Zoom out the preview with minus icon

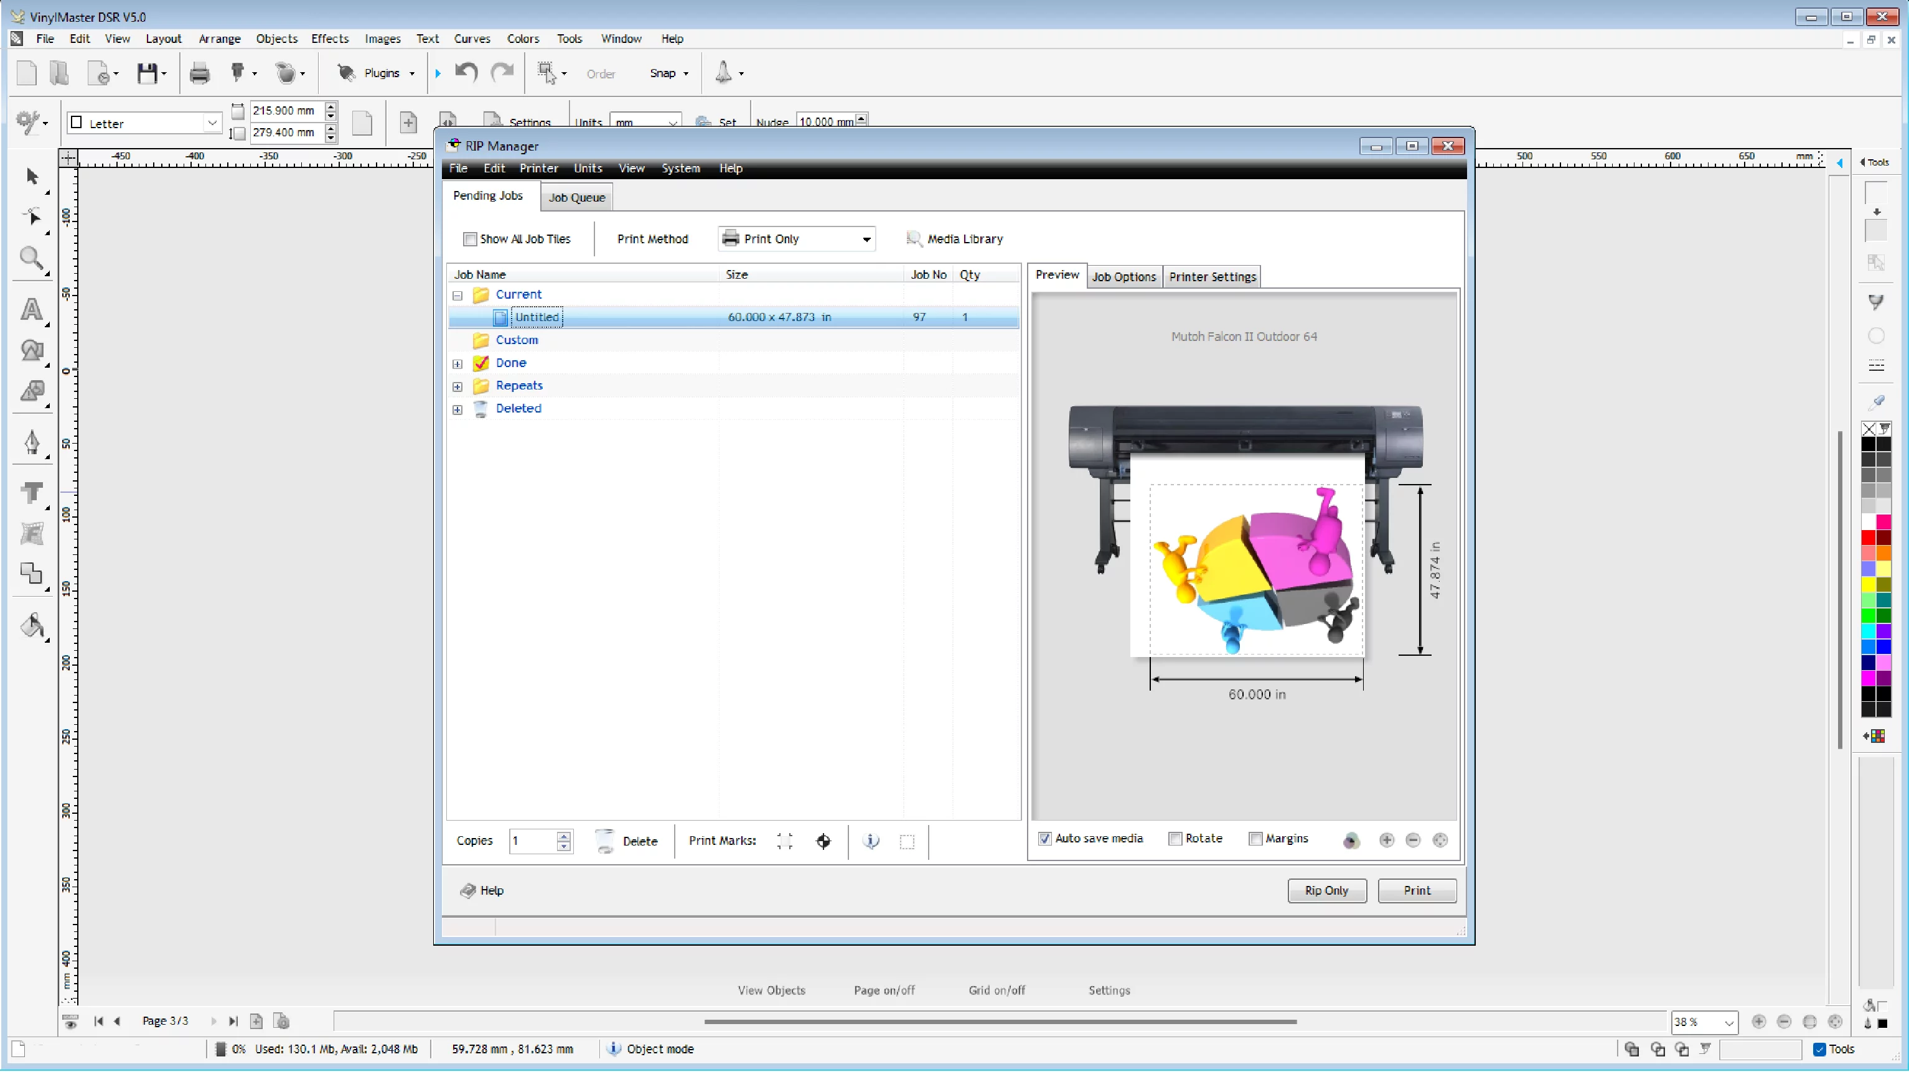(x=1413, y=839)
